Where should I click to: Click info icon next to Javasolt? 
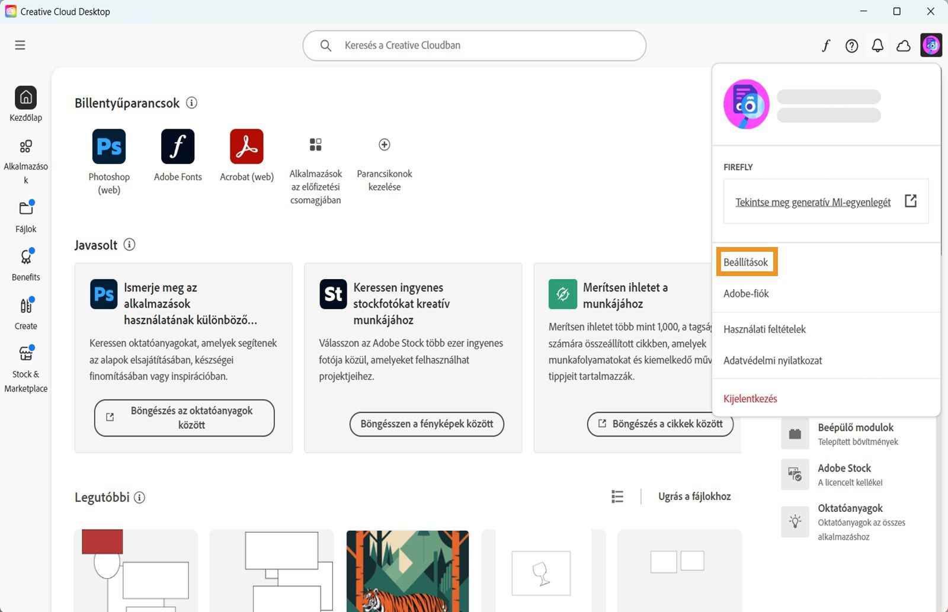click(129, 244)
